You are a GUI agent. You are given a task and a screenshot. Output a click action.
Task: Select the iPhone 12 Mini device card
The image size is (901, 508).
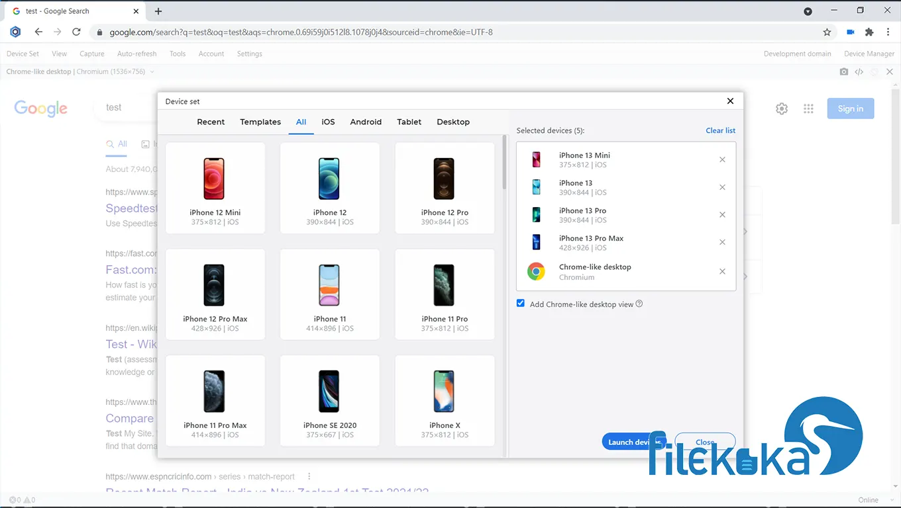[x=215, y=188]
